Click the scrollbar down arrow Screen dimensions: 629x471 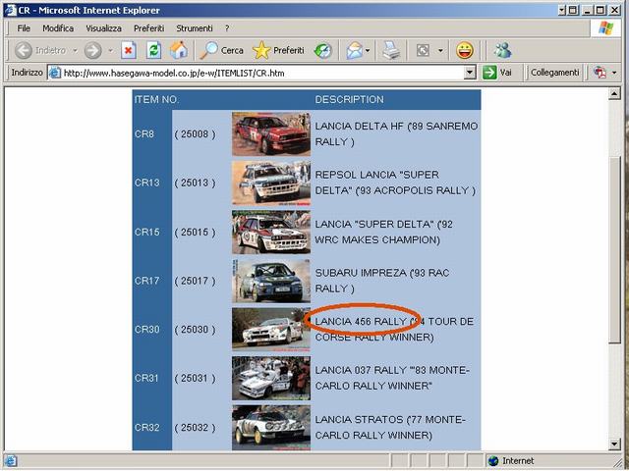(x=614, y=444)
